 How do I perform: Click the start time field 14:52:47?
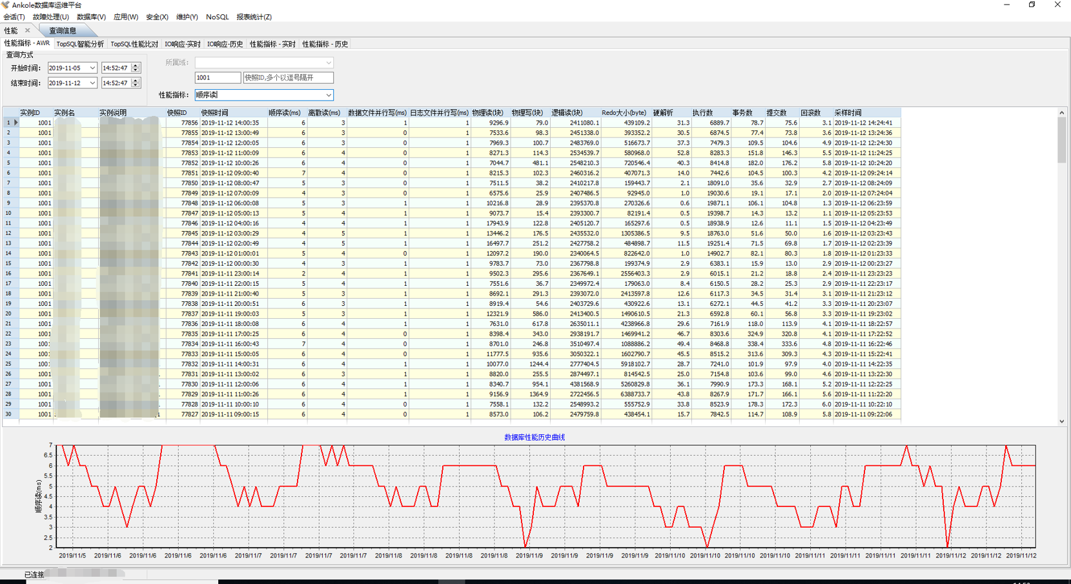point(116,68)
